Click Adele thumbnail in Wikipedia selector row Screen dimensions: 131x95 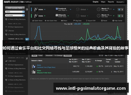(x=36, y=16)
